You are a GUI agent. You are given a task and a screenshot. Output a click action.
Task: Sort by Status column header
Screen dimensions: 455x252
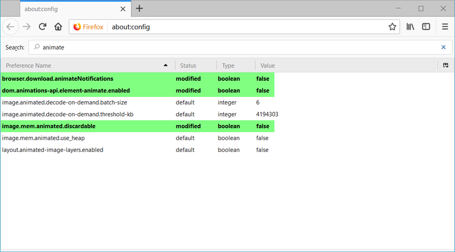click(x=196, y=66)
